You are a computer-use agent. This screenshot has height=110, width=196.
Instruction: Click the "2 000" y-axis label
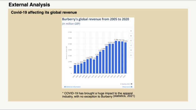70,50
